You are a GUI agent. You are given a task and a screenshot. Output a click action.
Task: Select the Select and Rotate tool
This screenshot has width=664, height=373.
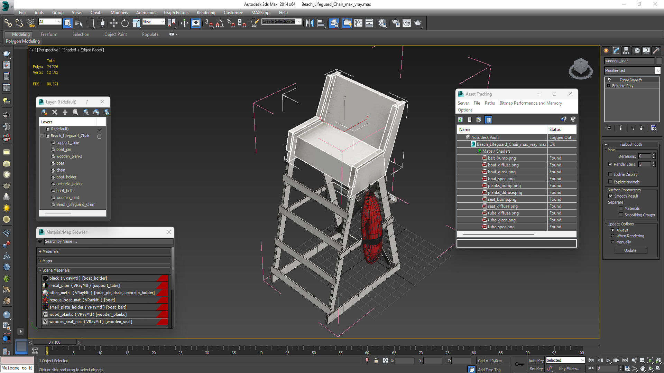click(125, 23)
